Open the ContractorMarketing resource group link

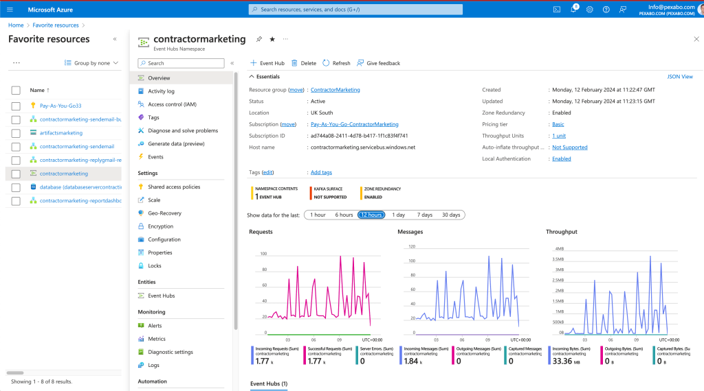click(x=335, y=90)
